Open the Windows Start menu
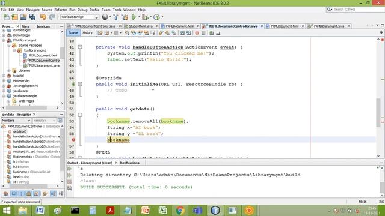The width and height of the screenshot is (385, 216). pos(7,211)
